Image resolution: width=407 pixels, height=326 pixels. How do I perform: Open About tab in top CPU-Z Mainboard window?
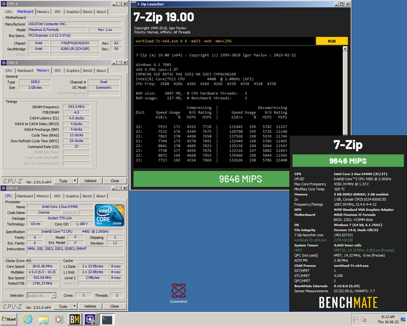pyautogui.click(x=101, y=12)
